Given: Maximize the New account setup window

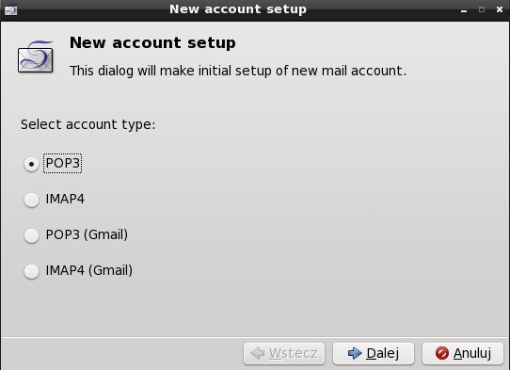Looking at the screenshot, I should [x=482, y=9].
